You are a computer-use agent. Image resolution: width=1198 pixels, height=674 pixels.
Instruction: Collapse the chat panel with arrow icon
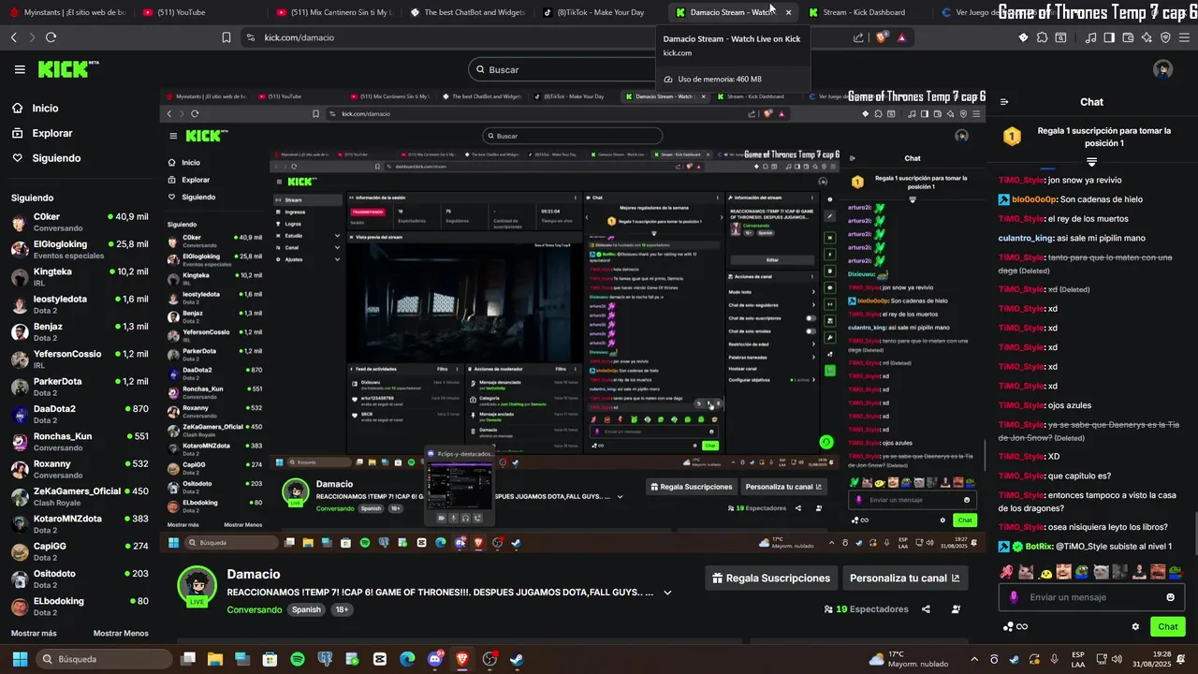pyautogui.click(x=1004, y=102)
